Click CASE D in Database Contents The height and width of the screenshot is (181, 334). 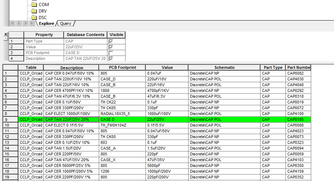point(85,53)
